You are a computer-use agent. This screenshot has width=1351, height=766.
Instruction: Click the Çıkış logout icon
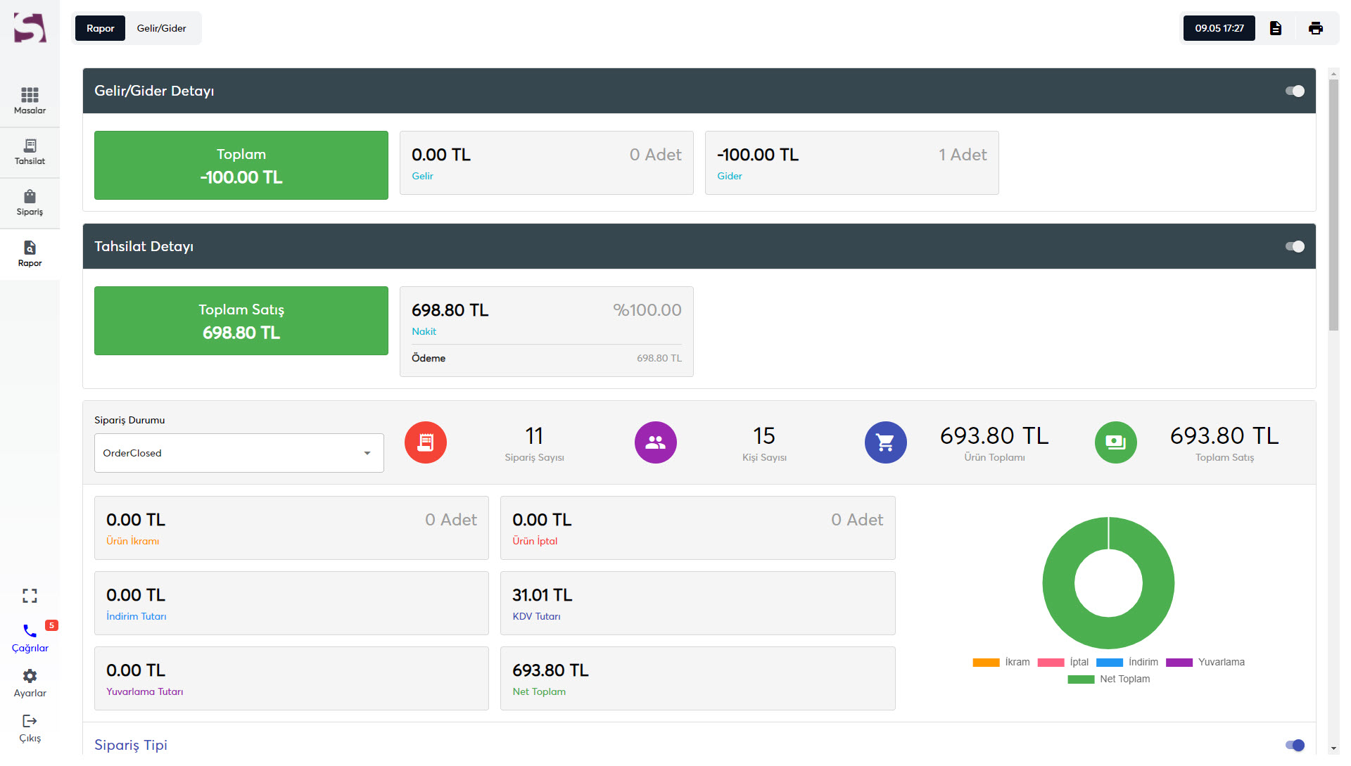click(30, 721)
